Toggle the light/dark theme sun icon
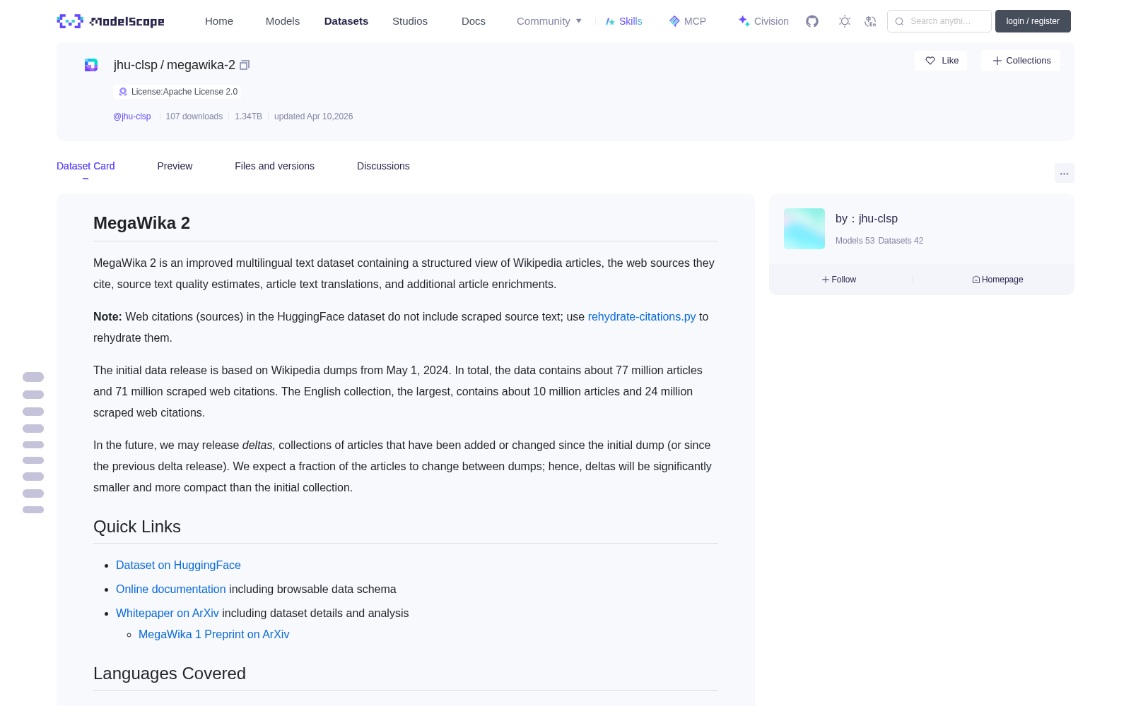Viewport: 1131px width, 706px height. coord(845,21)
